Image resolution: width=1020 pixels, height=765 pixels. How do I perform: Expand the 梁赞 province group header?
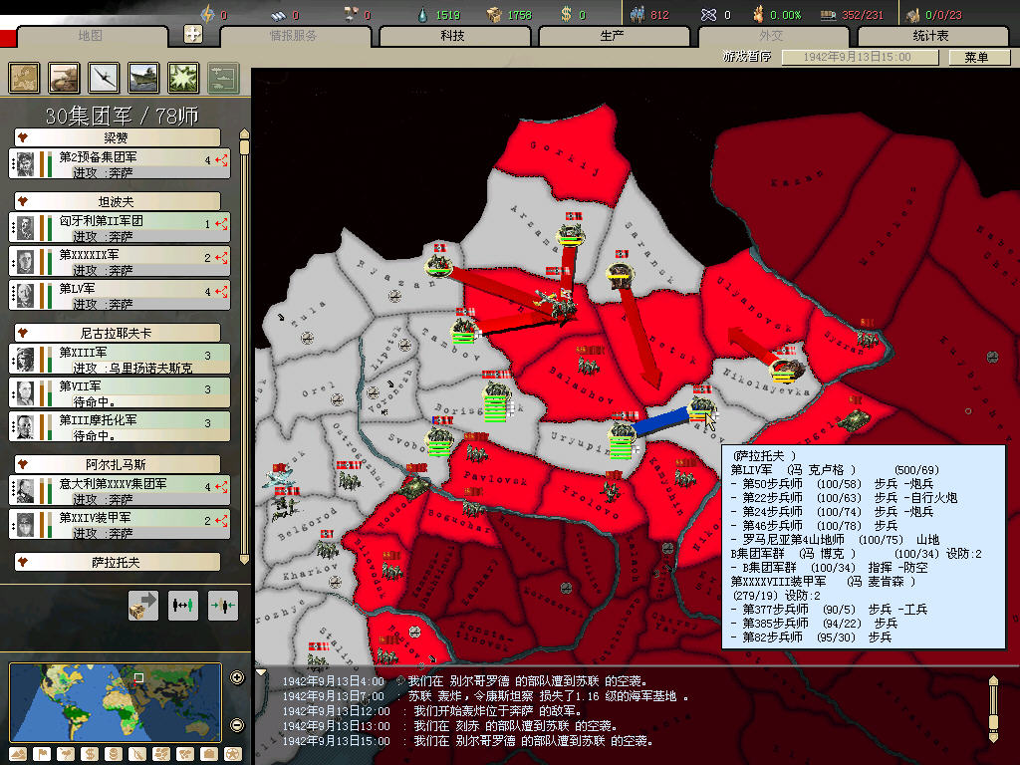point(117,137)
